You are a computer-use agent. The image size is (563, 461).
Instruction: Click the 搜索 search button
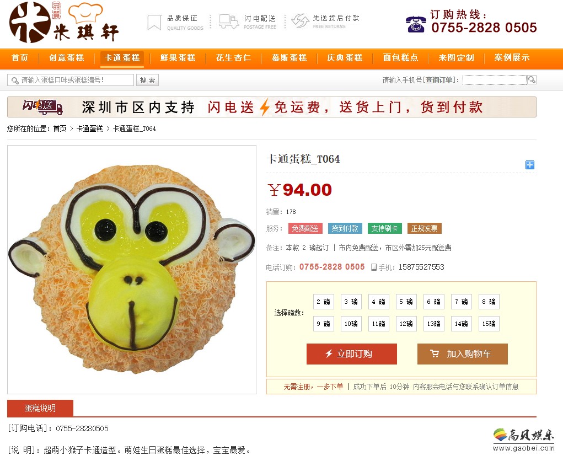(x=148, y=80)
